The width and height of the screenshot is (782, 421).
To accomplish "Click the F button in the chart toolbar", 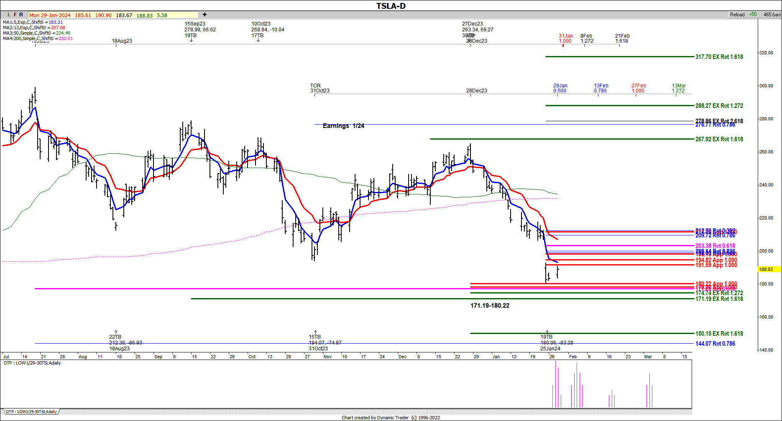I will tap(15, 15).
